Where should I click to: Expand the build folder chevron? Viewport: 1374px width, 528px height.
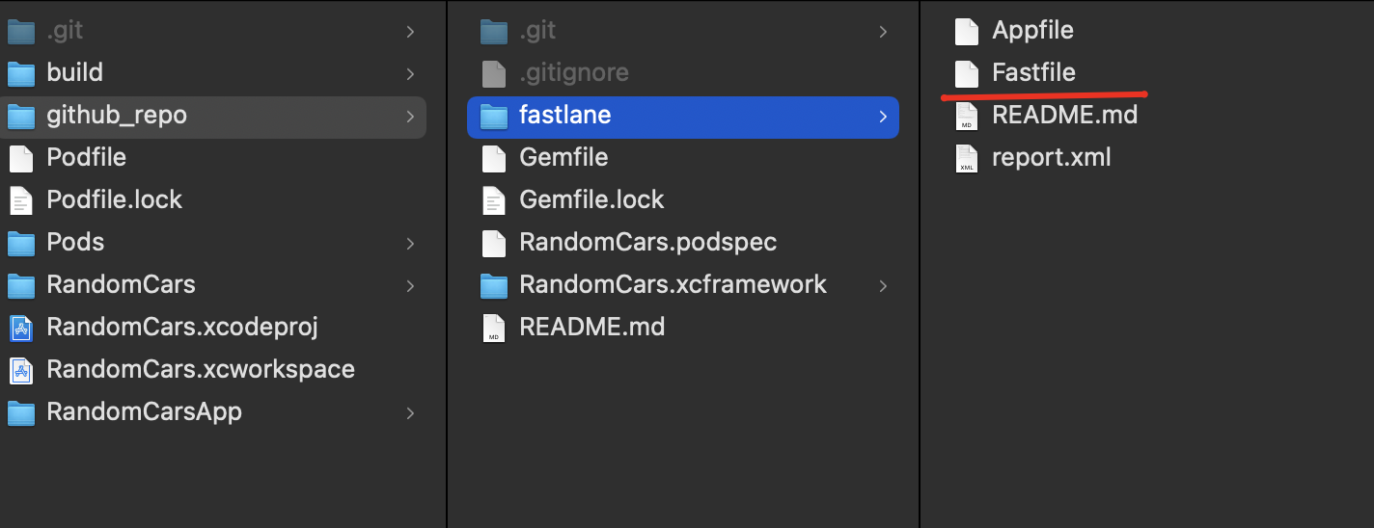tap(410, 73)
